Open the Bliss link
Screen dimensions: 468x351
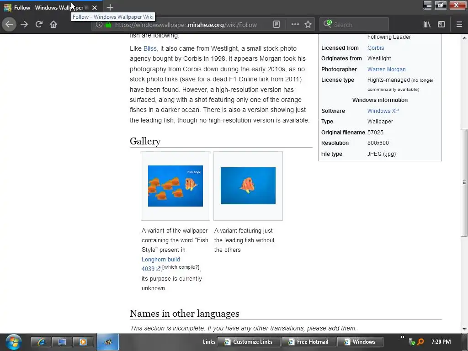pyautogui.click(x=150, y=48)
